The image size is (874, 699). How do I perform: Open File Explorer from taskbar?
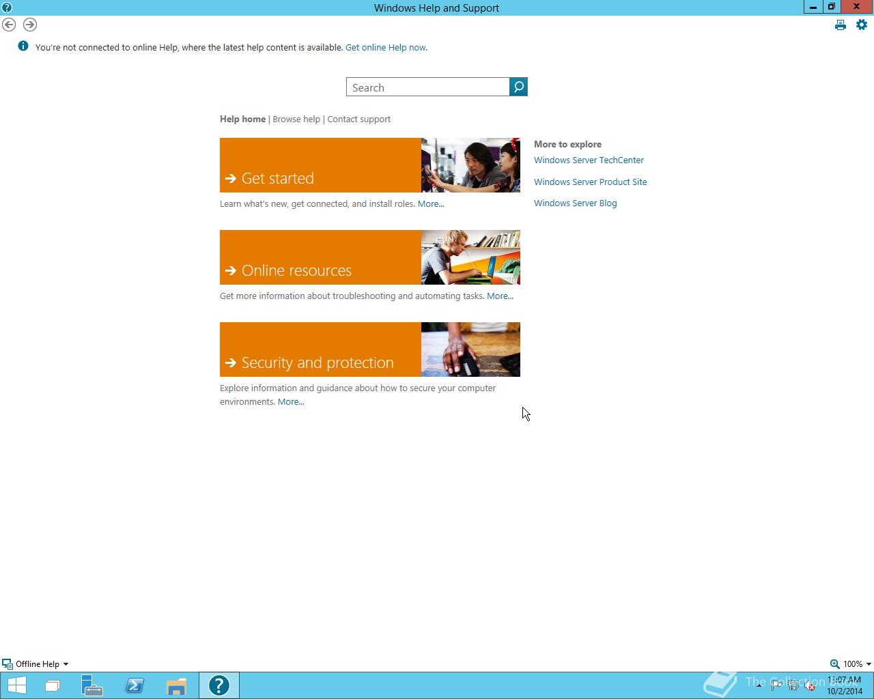pyautogui.click(x=176, y=685)
